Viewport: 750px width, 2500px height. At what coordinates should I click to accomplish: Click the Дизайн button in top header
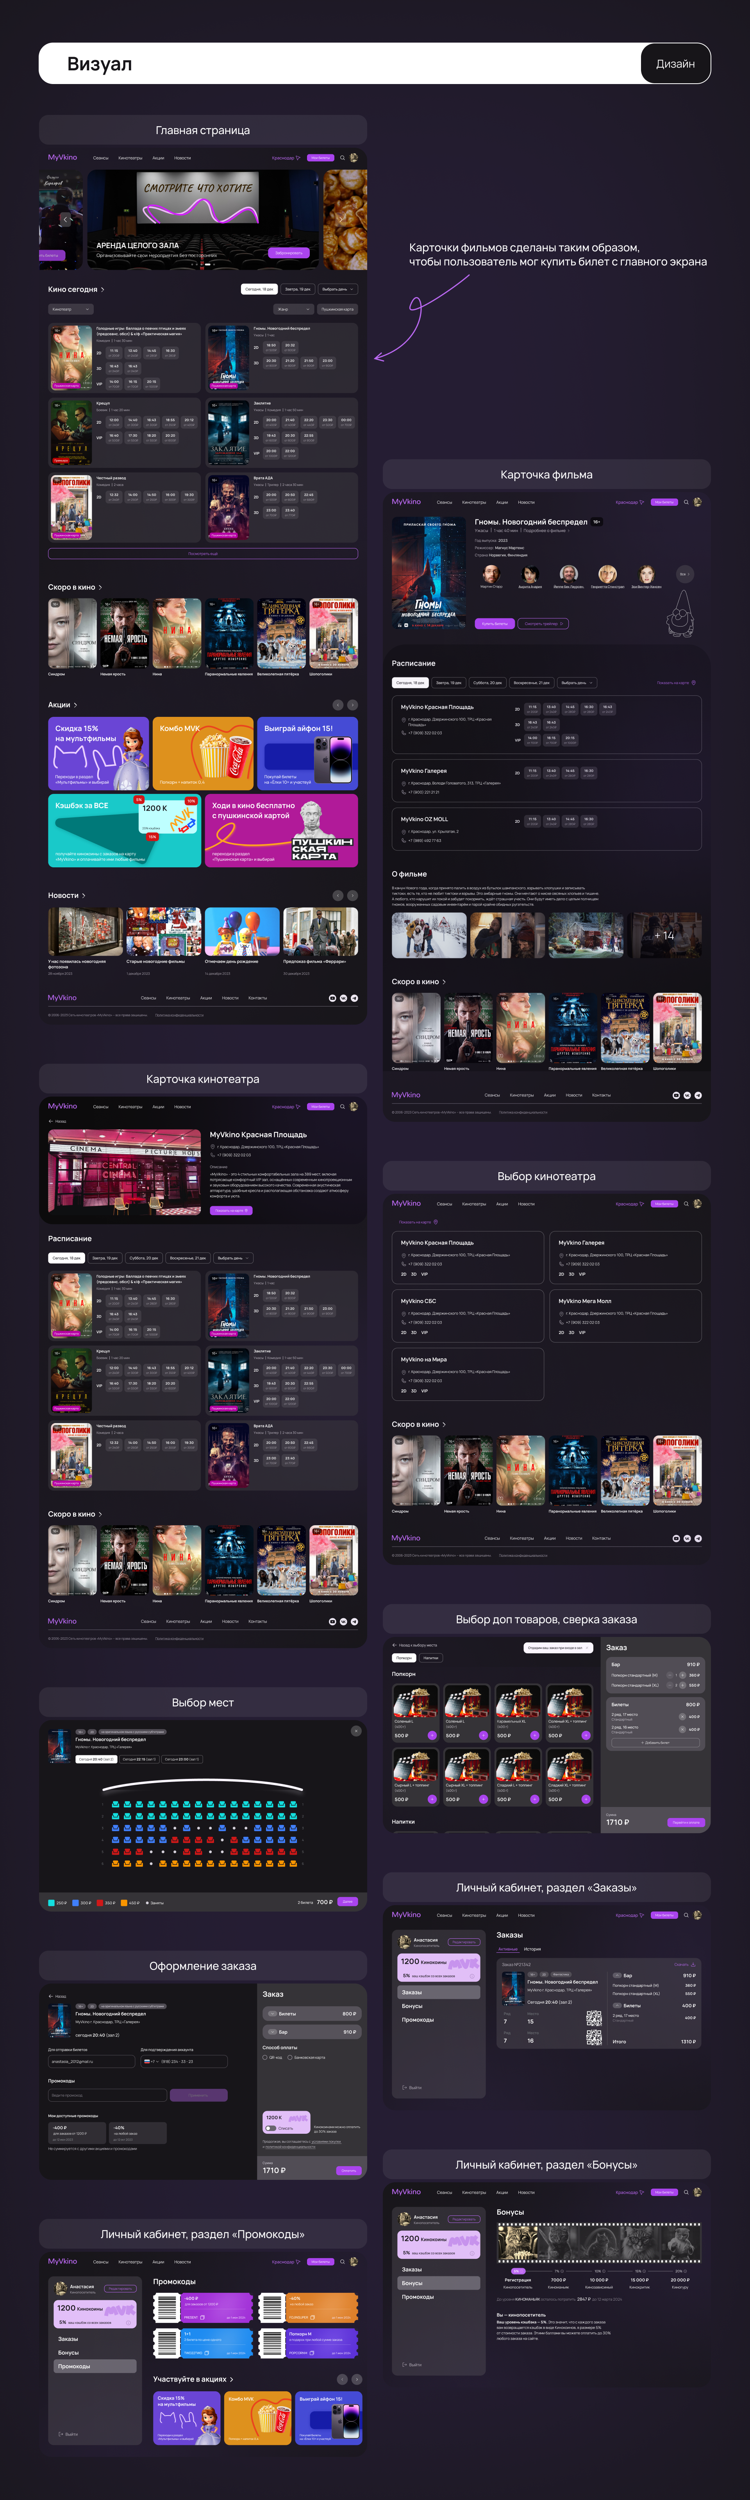[x=675, y=64]
